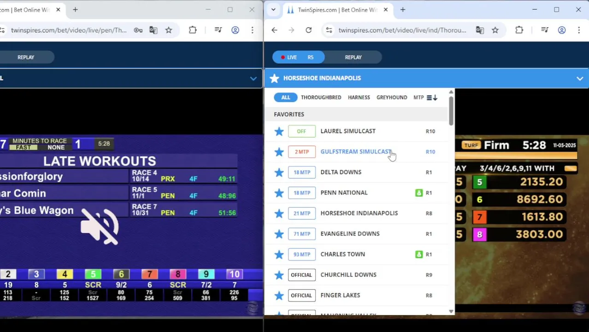Click the 18 MTP badge for Delta Downs
This screenshot has height=332, width=589.
pyautogui.click(x=302, y=172)
